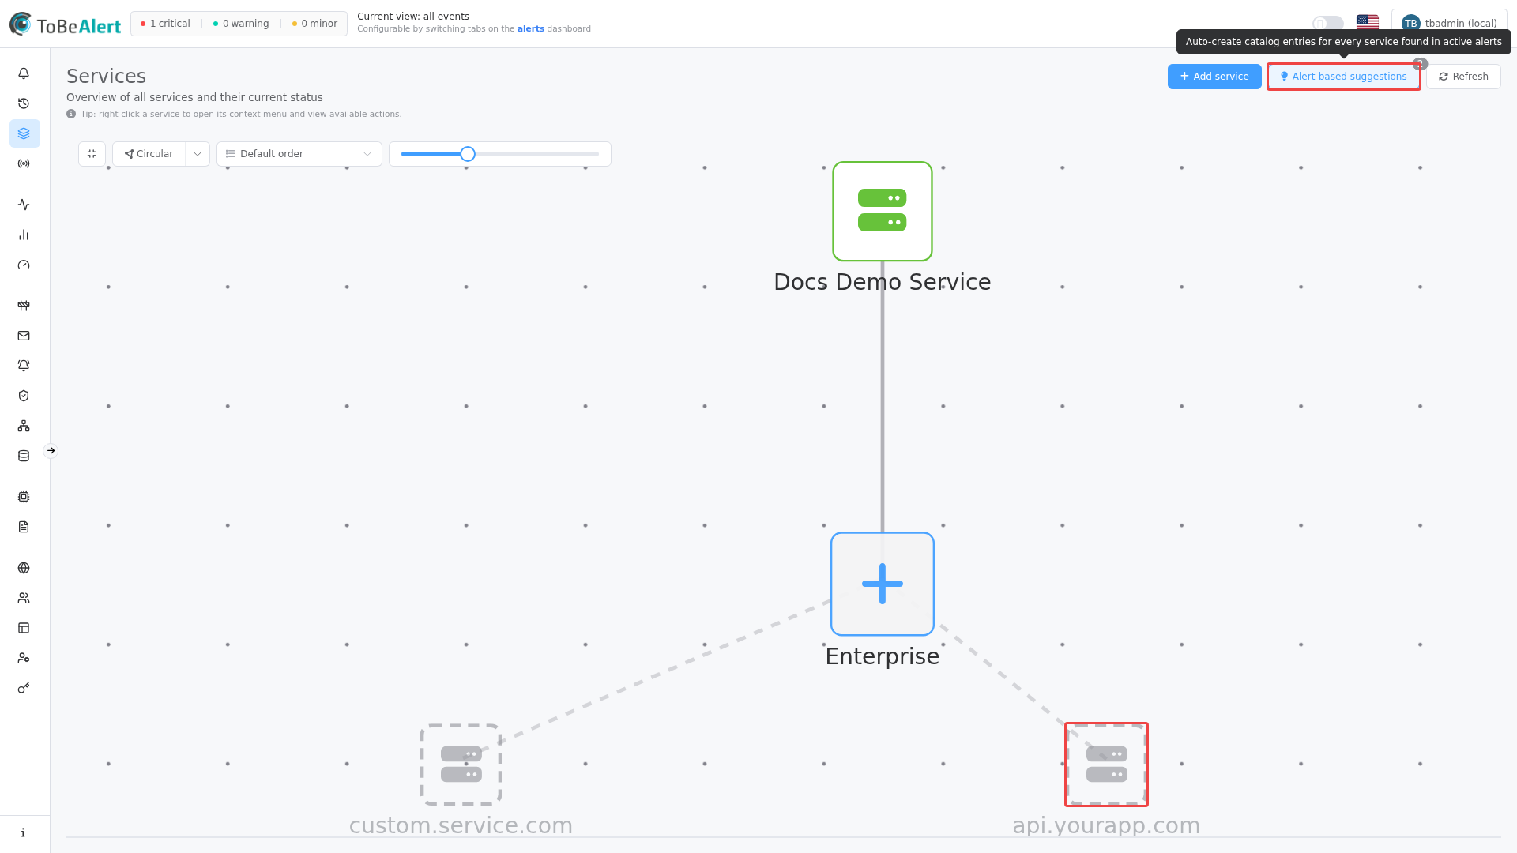
Task: Select the custom.service.com suggested node
Action: coord(461,765)
